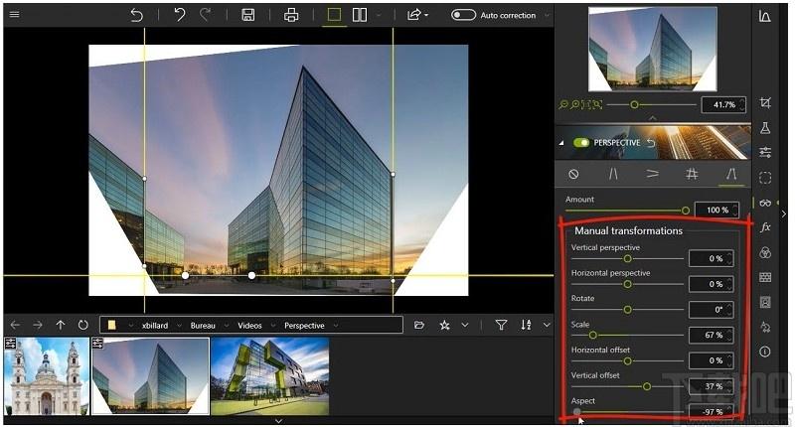
Task: Open the hamburger main menu
Action: [15, 14]
